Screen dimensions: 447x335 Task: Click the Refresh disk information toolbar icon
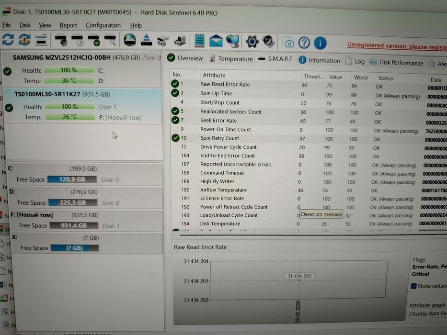coord(8,39)
